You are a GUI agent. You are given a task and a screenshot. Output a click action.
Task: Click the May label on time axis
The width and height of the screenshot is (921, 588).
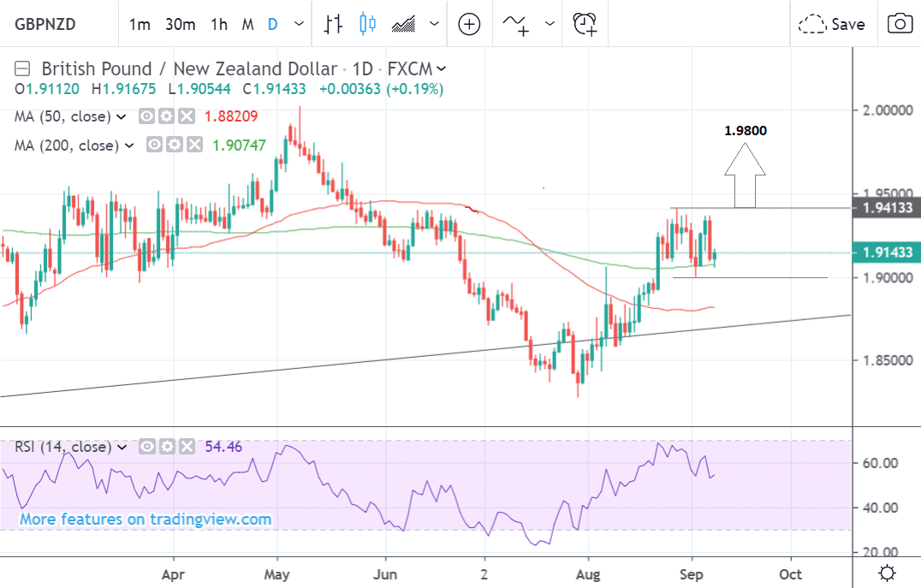point(276,574)
